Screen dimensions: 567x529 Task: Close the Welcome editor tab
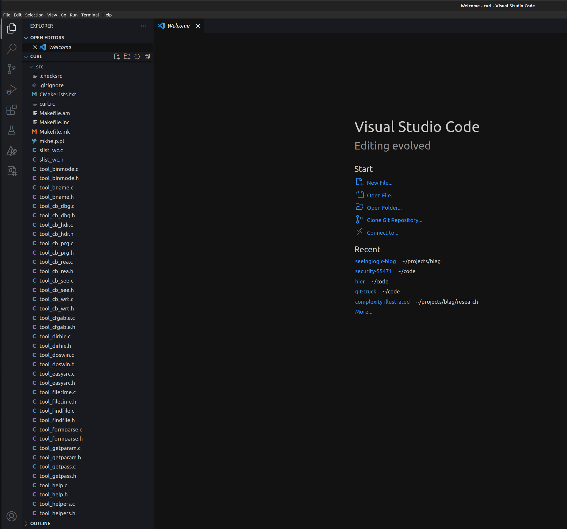198,26
